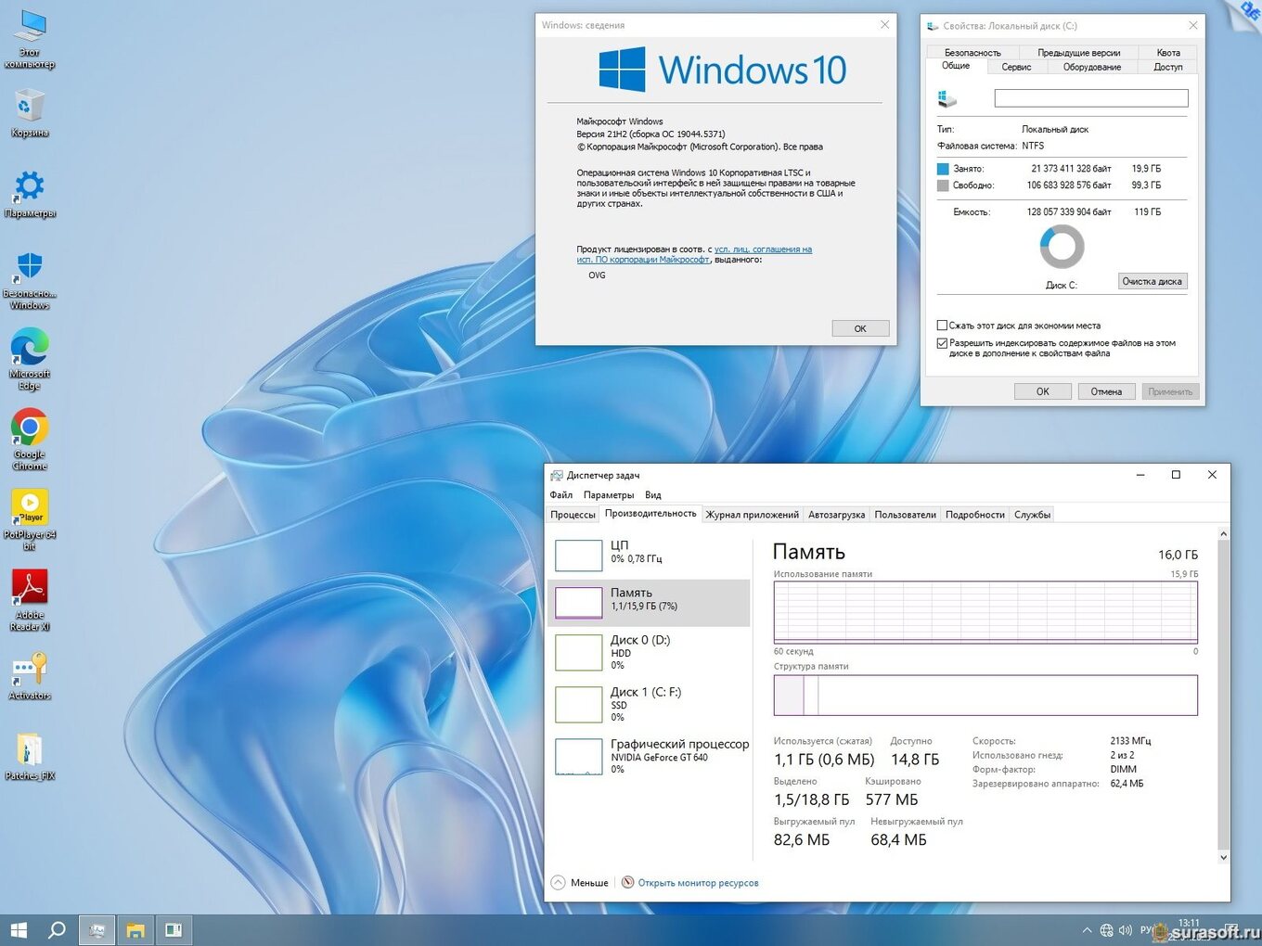Click the memory composition bar
Viewport: 1262px width, 946px height.
tap(985, 695)
